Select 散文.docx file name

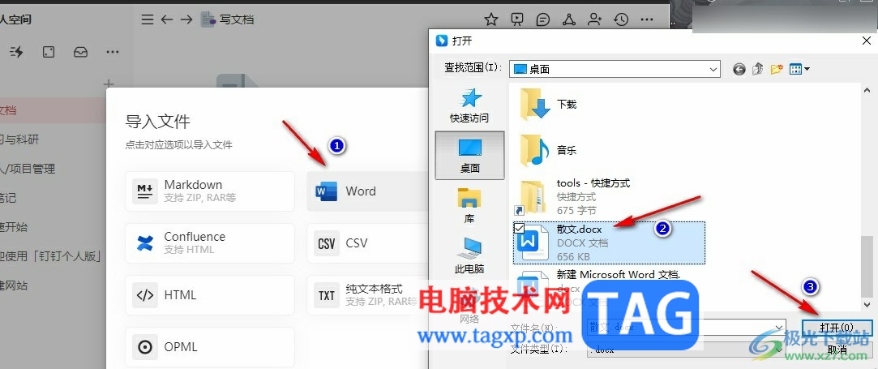point(580,230)
